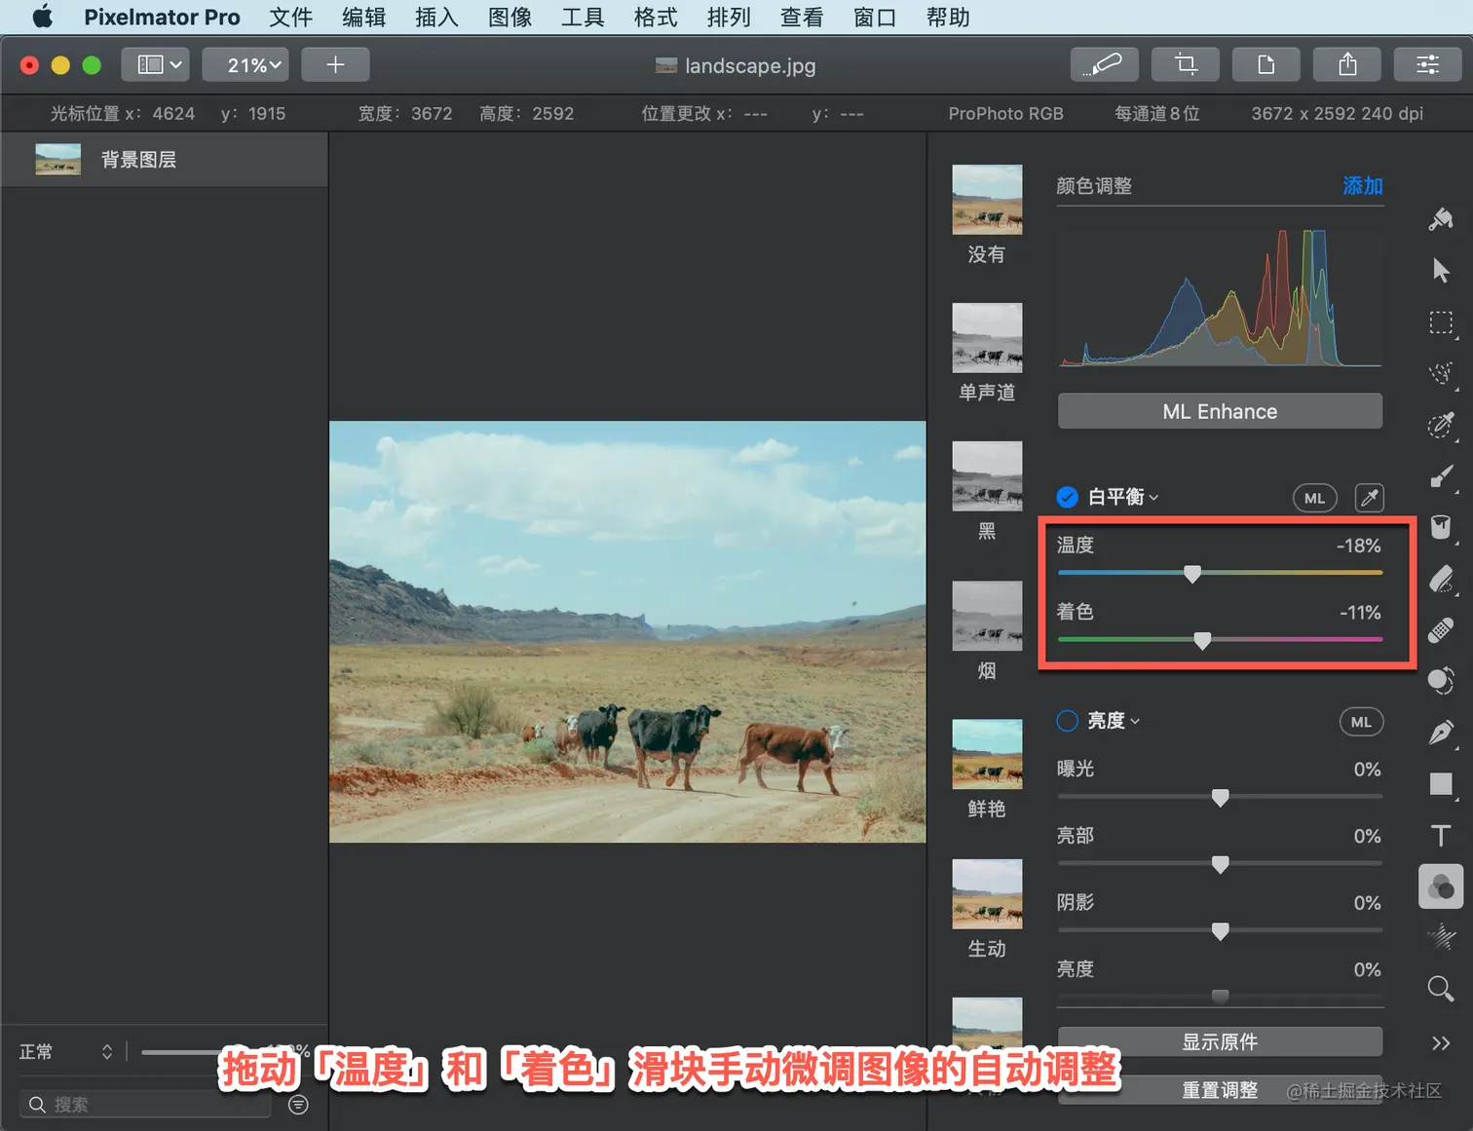Open the 正常 blend mode dropdown
Screen dimensions: 1473x1131
(66, 1052)
